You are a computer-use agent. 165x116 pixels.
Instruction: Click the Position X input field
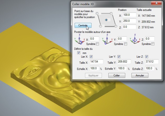click(x=129, y=15)
